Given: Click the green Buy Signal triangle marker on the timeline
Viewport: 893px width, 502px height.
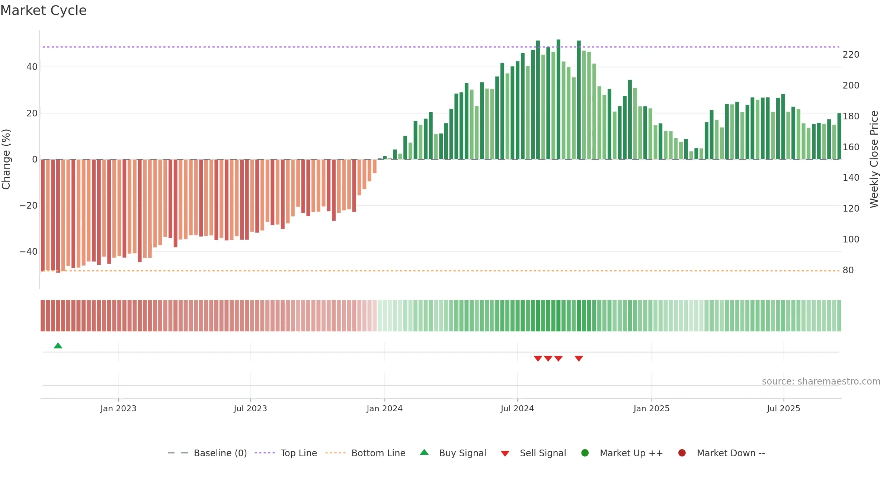Looking at the screenshot, I should (x=58, y=346).
